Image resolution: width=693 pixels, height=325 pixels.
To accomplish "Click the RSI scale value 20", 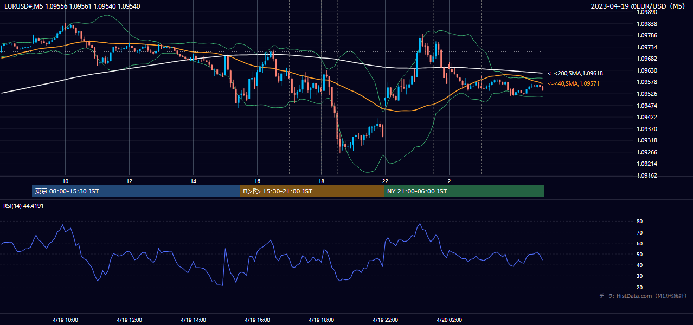I will coord(640,287).
